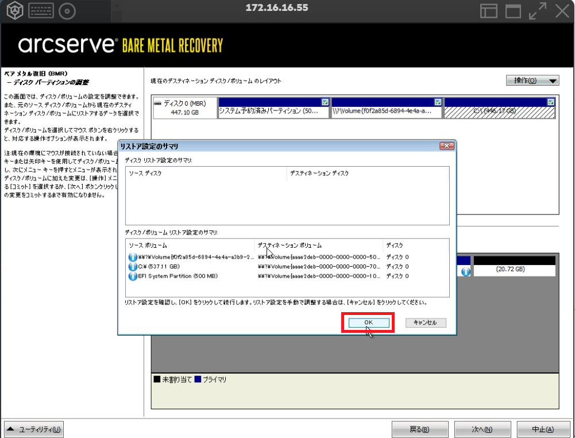Toggle checkbox on system reserved partition
The image size is (575, 438).
(325, 102)
